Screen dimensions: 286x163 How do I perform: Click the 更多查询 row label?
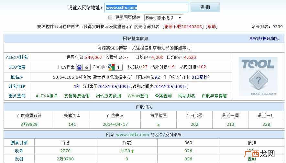pyautogui.click(x=17, y=96)
